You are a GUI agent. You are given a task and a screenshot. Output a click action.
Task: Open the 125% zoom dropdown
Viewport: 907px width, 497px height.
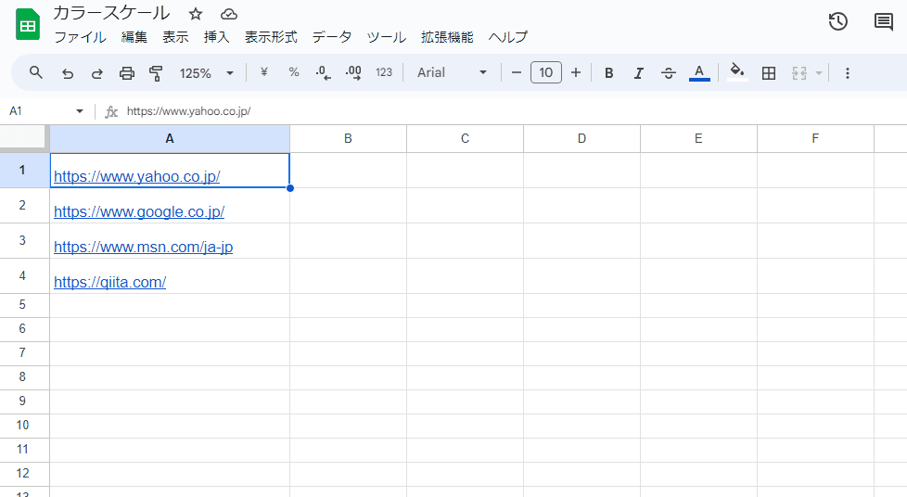click(207, 73)
